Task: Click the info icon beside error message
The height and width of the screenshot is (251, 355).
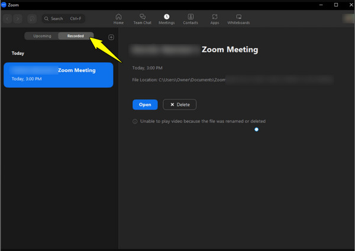Action: coord(135,122)
